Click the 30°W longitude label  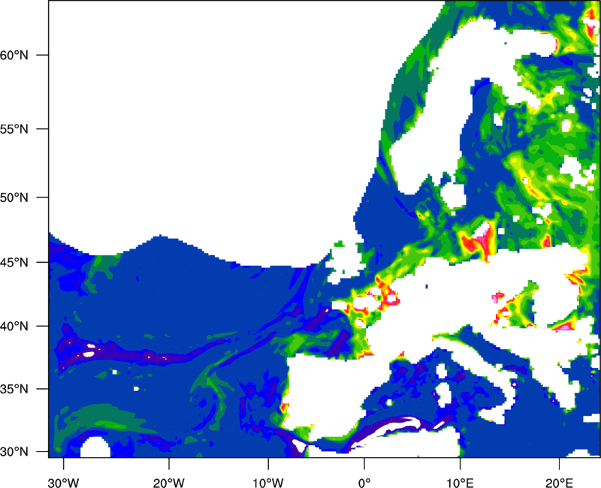[x=64, y=483]
